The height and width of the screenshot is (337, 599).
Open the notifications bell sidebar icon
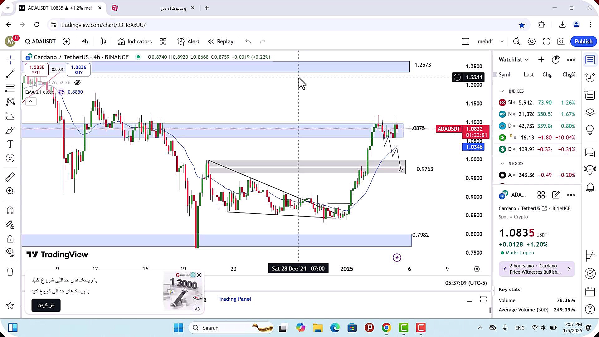[590, 187]
